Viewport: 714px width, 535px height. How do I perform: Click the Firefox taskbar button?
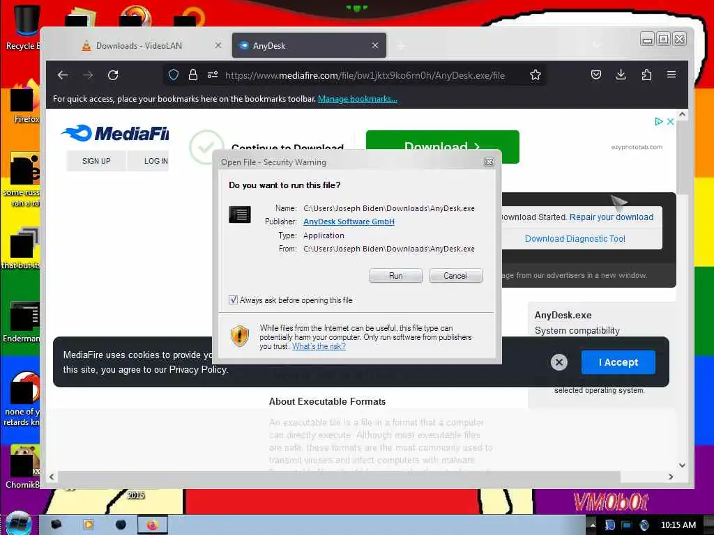152,525
